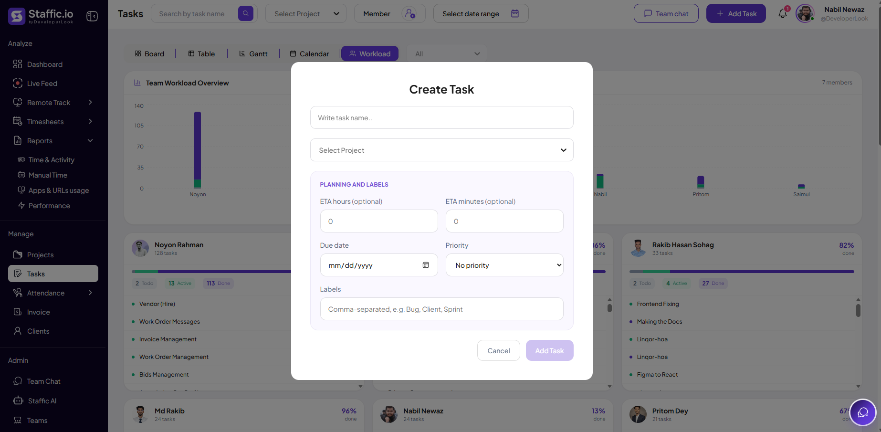Screen dimensions: 881x432
Task: Click the ETA hours input field
Action: (379, 221)
